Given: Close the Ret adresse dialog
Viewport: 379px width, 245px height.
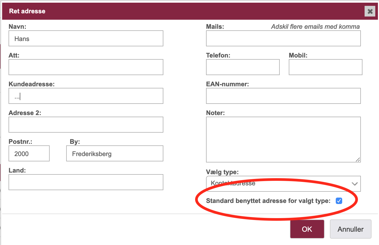Looking at the screenshot, I should (370, 11).
